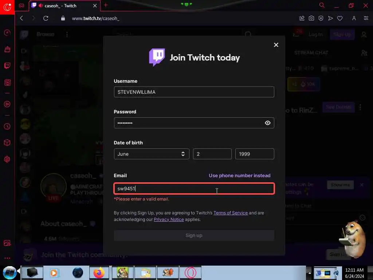Viewport: 373px width, 280px height.
Task: Click inside the Password field
Action: pyautogui.click(x=194, y=123)
